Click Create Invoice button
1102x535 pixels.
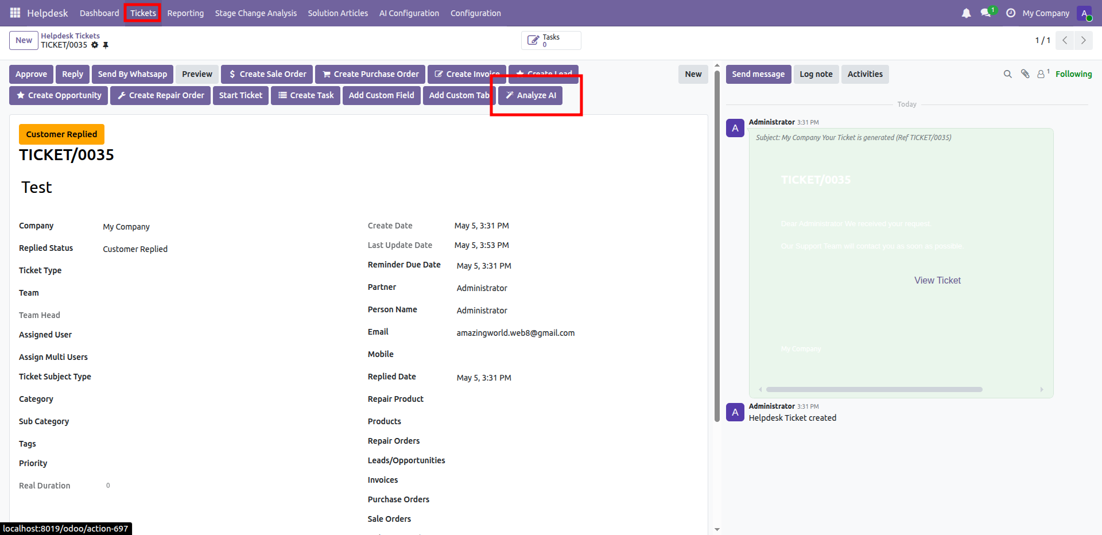pyautogui.click(x=467, y=74)
